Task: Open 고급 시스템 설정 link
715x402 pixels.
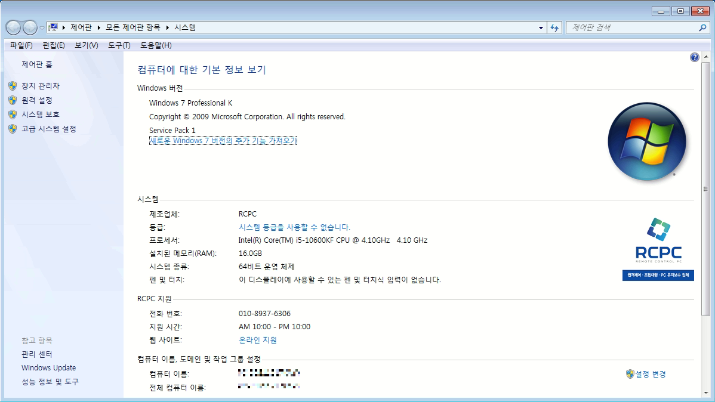Action: pyautogui.click(x=49, y=129)
